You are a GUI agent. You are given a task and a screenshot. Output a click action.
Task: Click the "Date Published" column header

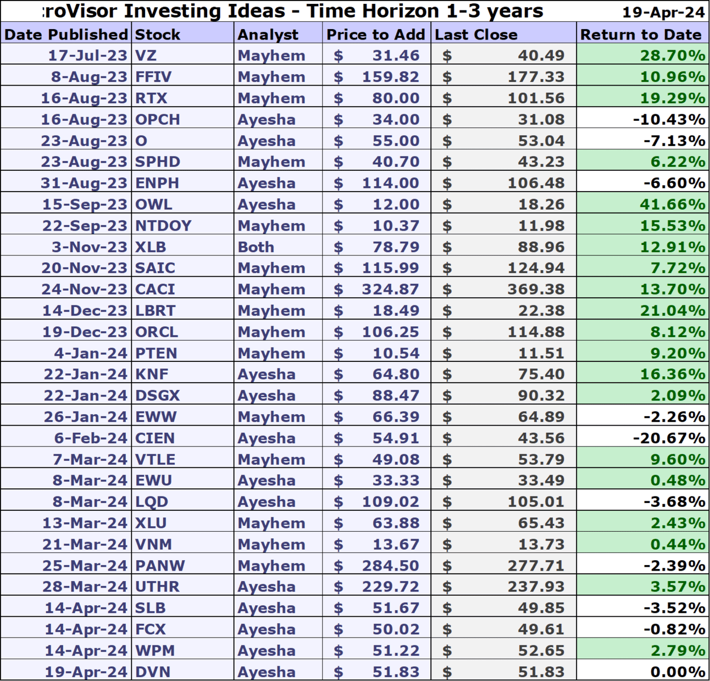coord(66,34)
